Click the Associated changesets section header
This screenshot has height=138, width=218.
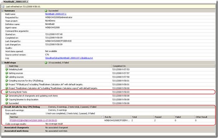(x=16, y=127)
